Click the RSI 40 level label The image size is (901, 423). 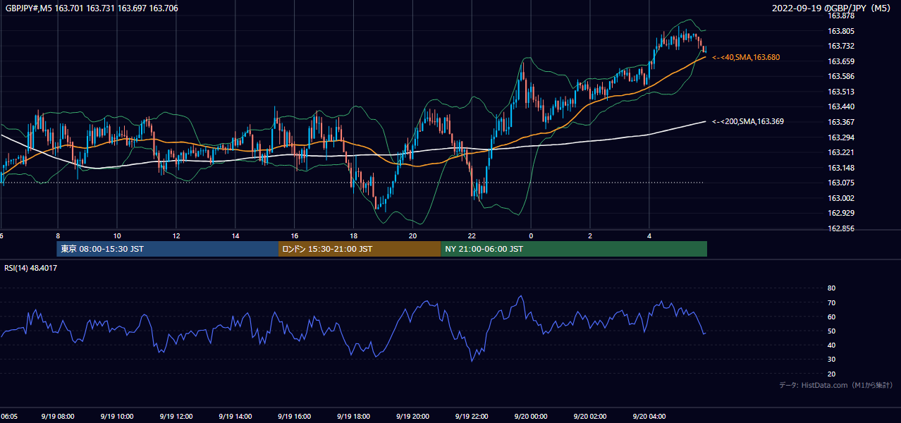831,345
